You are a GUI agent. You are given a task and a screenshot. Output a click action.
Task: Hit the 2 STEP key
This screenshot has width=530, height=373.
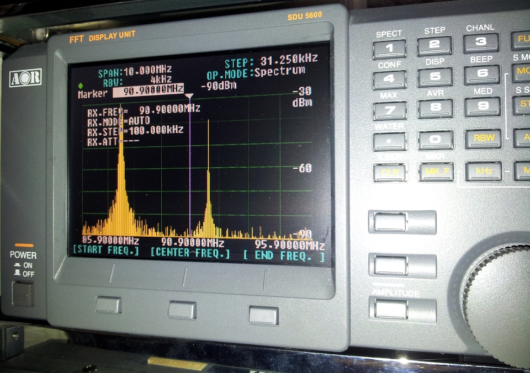tap(434, 46)
